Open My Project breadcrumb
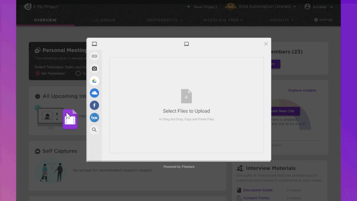Image resolution: width=357 pixels, height=201 pixels. click(47, 7)
